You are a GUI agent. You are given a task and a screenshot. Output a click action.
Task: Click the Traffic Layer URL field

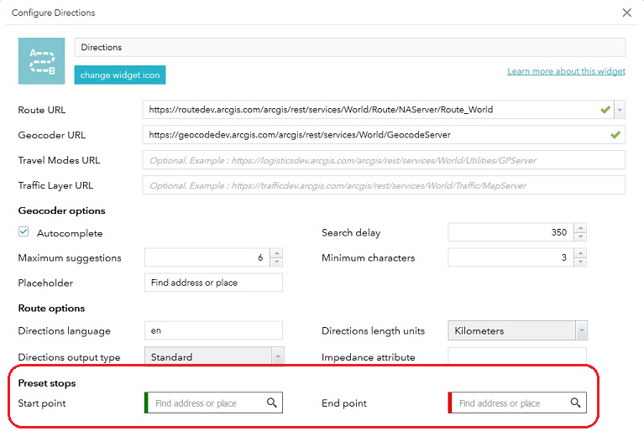(x=384, y=185)
